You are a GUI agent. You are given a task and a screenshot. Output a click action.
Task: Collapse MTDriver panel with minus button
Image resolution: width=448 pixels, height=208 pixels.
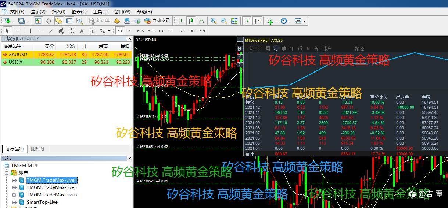coord(240,40)
